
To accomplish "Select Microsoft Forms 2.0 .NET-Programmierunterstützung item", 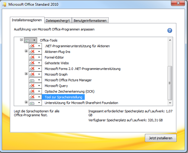I will coord(82,69).
